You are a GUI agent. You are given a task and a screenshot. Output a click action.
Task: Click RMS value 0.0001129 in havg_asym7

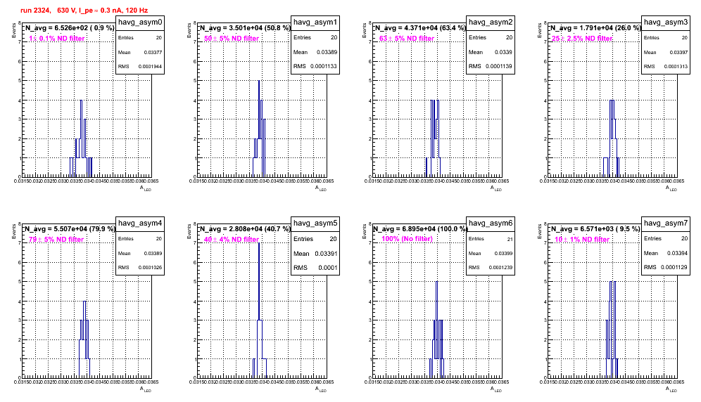[675, 267]
